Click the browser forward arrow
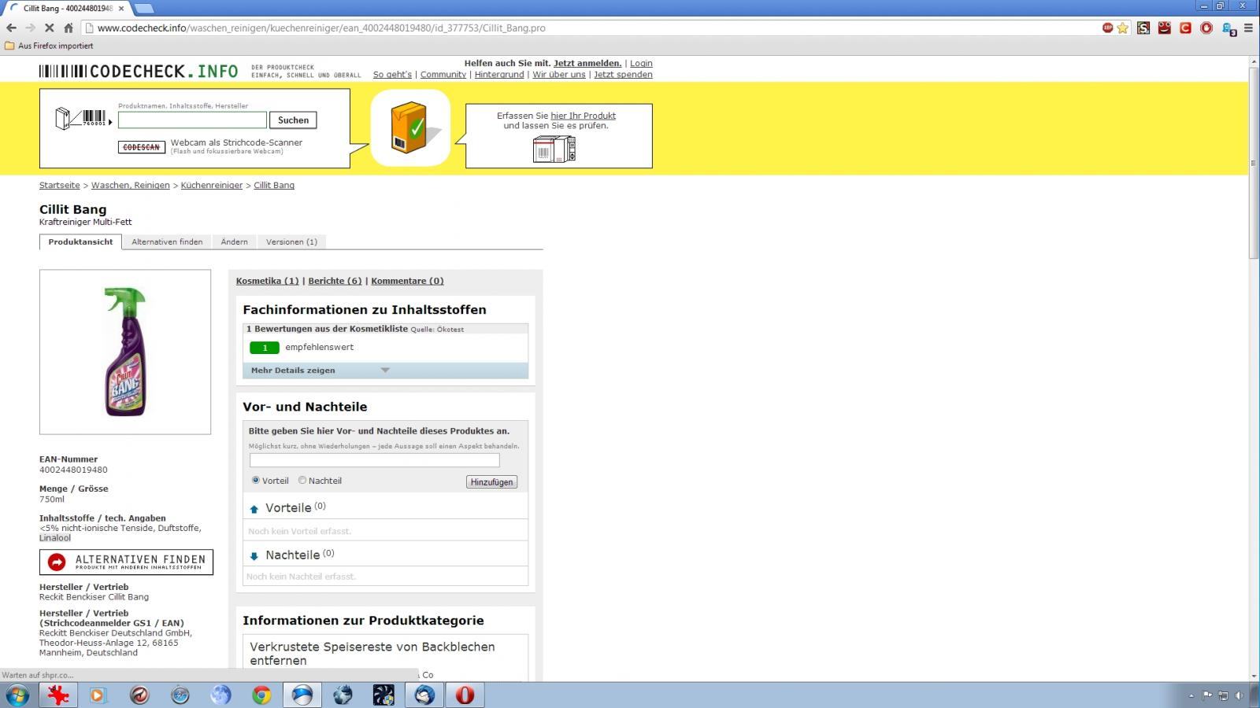Screen dimensions: 1260x708 30,28
